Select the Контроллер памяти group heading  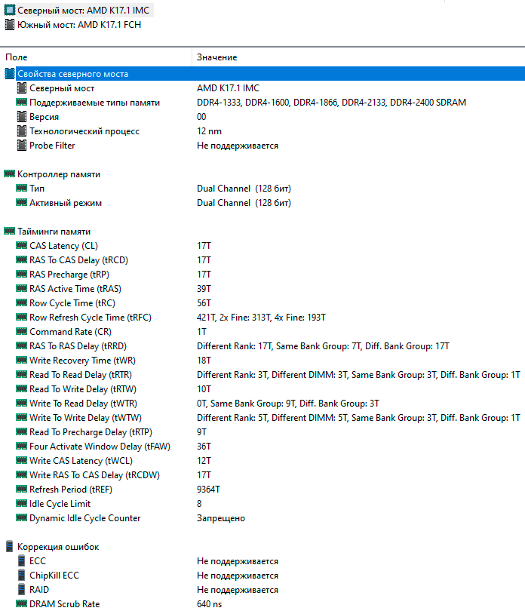[59, 174]
